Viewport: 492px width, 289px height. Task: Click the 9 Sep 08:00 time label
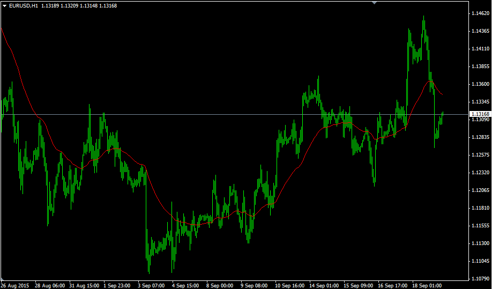tap(254, 286)
